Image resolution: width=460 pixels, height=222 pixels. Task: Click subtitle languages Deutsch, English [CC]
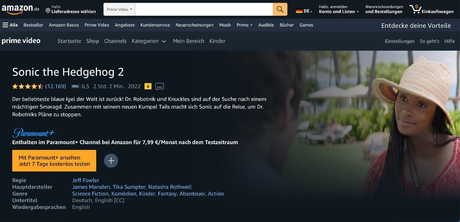click(x=98, y=201)
